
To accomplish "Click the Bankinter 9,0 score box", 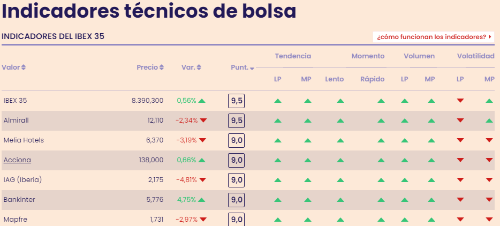I will (236, 200).
